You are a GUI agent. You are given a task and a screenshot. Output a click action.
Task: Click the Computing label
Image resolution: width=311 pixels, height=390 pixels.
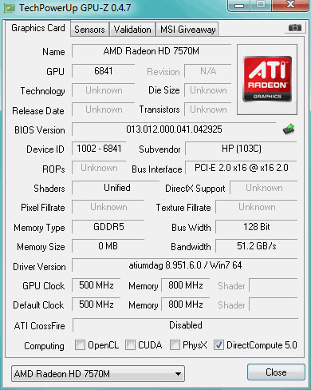tap(44, 346)
